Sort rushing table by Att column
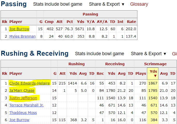 (x=62, y=73)
